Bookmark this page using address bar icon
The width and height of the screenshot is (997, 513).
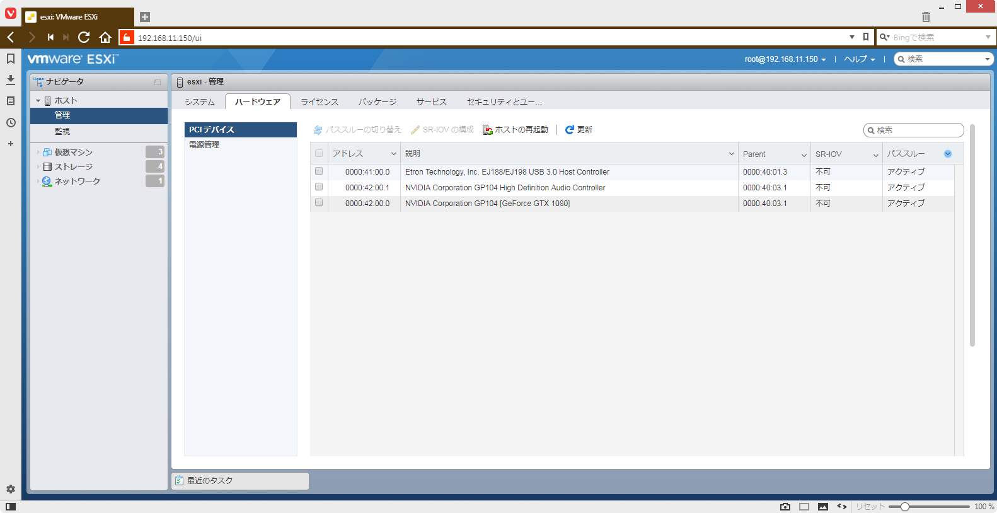[866, 37]
